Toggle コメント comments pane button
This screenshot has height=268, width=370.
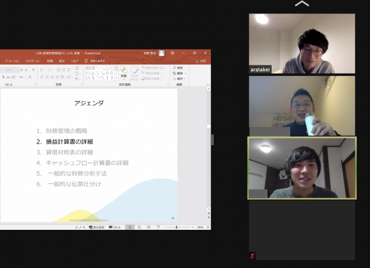[115, 227]
